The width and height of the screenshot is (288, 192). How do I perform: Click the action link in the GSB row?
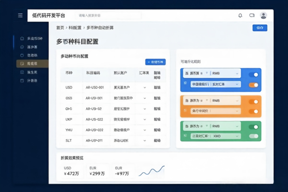(157, 98)
